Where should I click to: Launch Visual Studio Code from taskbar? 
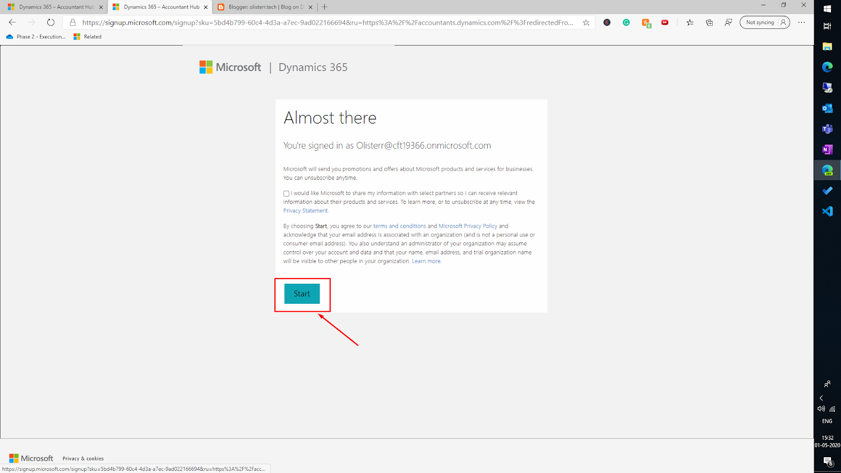click(x=827, y=211)
